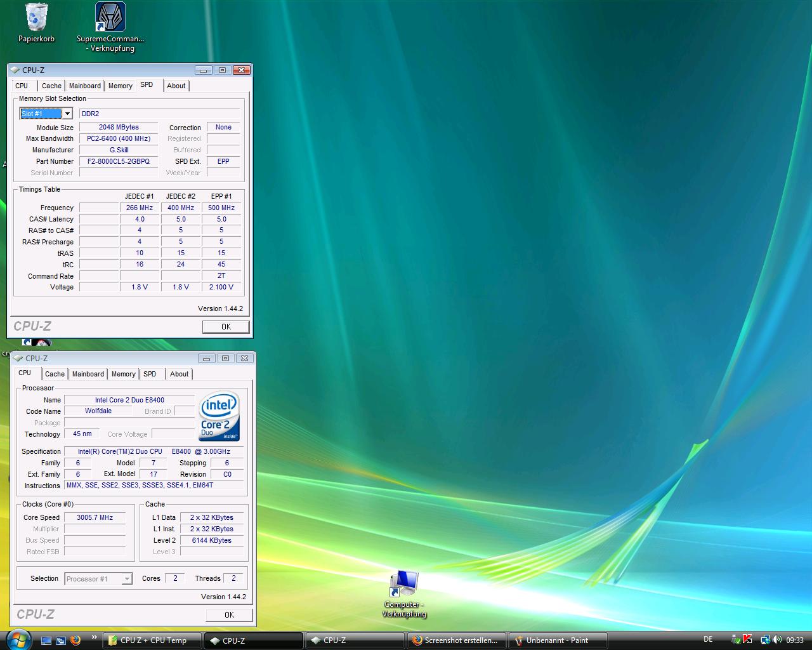The width and height of the screenshot is (812, 650).
Task: Click the 2T command rate value
Action: point(221,275)
